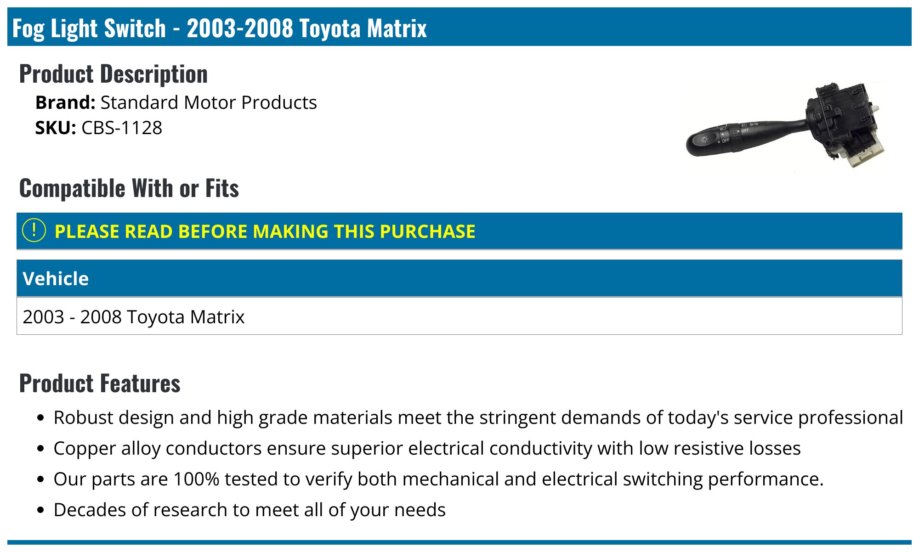Click the blue footer bar at the bottom
The width and height of the screenshot is (919, 552).
click(x=459, y=543)
